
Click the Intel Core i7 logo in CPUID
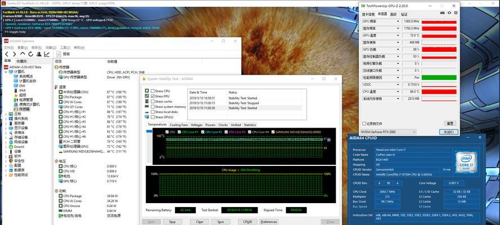[x=466, y=162]
